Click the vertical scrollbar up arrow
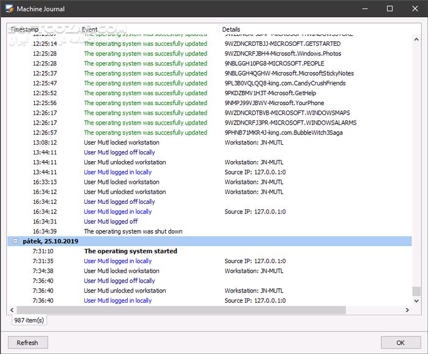This screenshot has width=428, height=354. pyautogui.click(x=416, y=40)
